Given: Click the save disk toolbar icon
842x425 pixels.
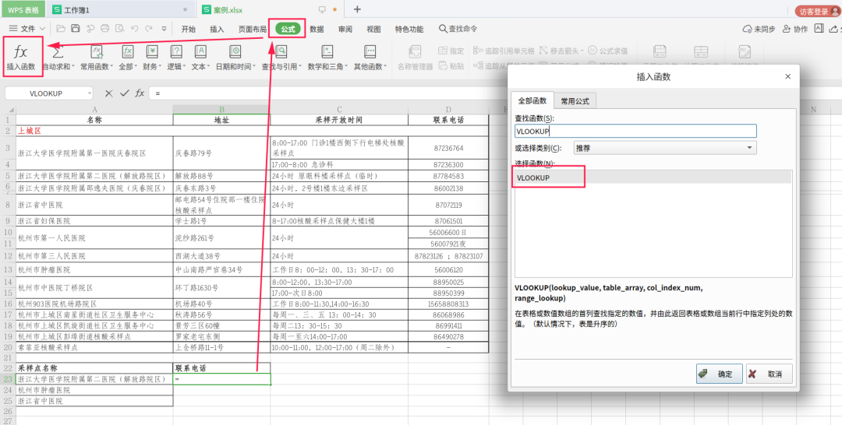Looking at the screenshot, I should (x=76, y=29).
